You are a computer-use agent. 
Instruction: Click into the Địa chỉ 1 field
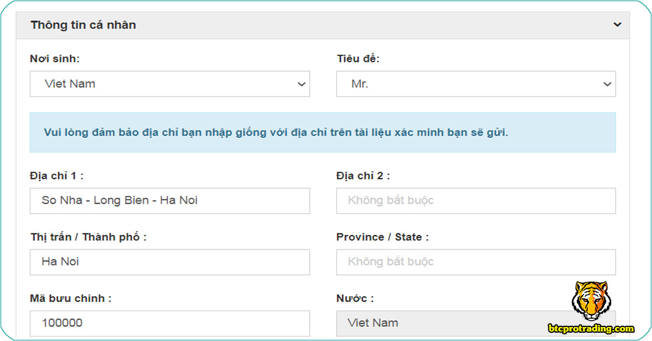[x=169, y=200]
